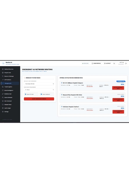Click the 92% match score
129x183 pixels.
pyautogui.click(x=122, y=108)
